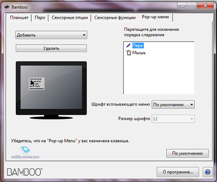Click the По умолчанию reset button
Screen dimensions: 217x182
point(188,153)
